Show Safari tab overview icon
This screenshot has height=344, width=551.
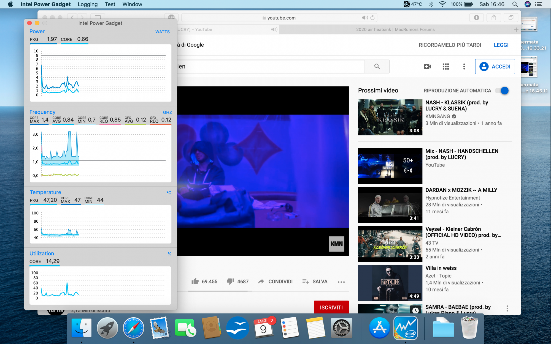(x=511, y=18)
